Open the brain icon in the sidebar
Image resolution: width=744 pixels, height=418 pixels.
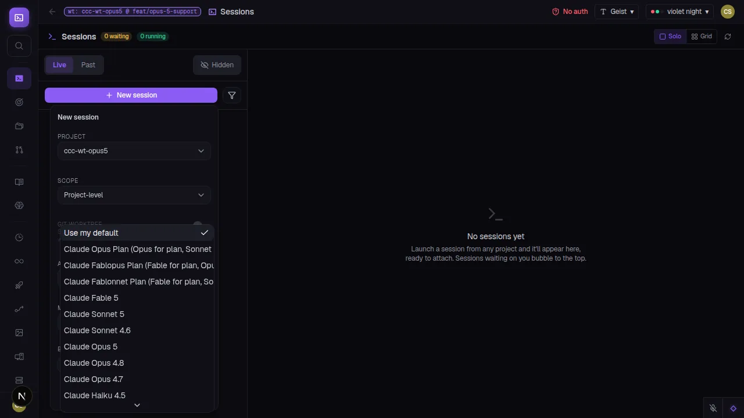coord(19,206)
